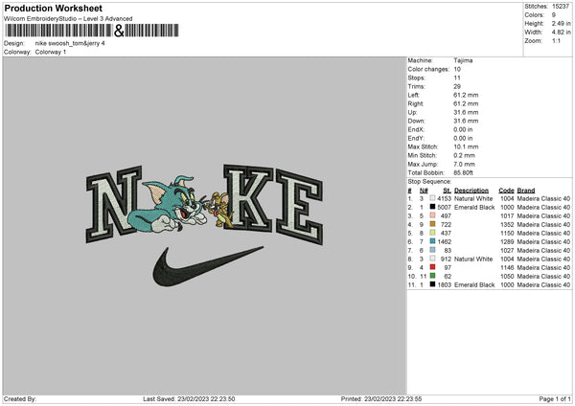
Task: Click 'Natural White' in the 912-stitch row
Action: [x=473, y=259]
